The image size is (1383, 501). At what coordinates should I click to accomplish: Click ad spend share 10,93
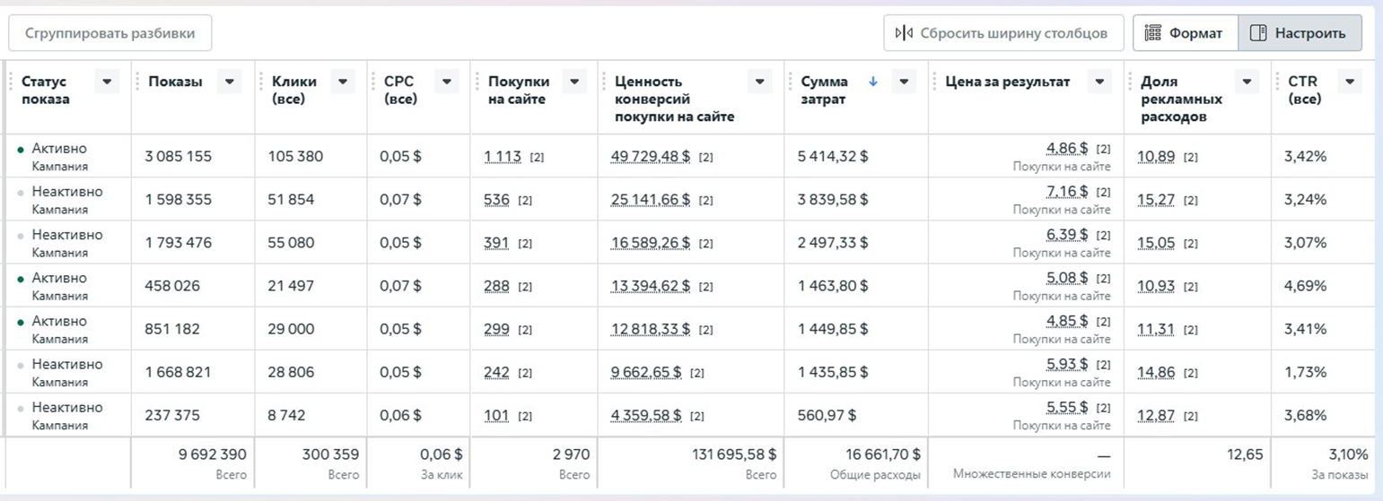[x=1157, y=286]
